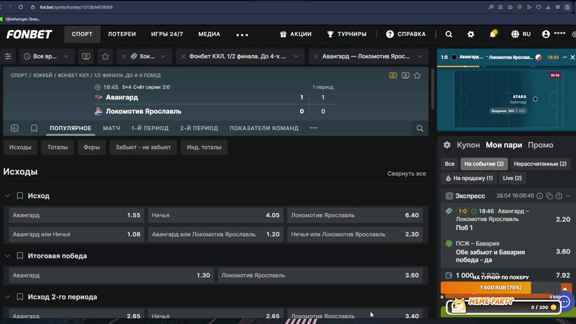Expand the Хоккей sport dropdown arrow
Viewport: 576px width, 324px height.
[x=163, y=56]
